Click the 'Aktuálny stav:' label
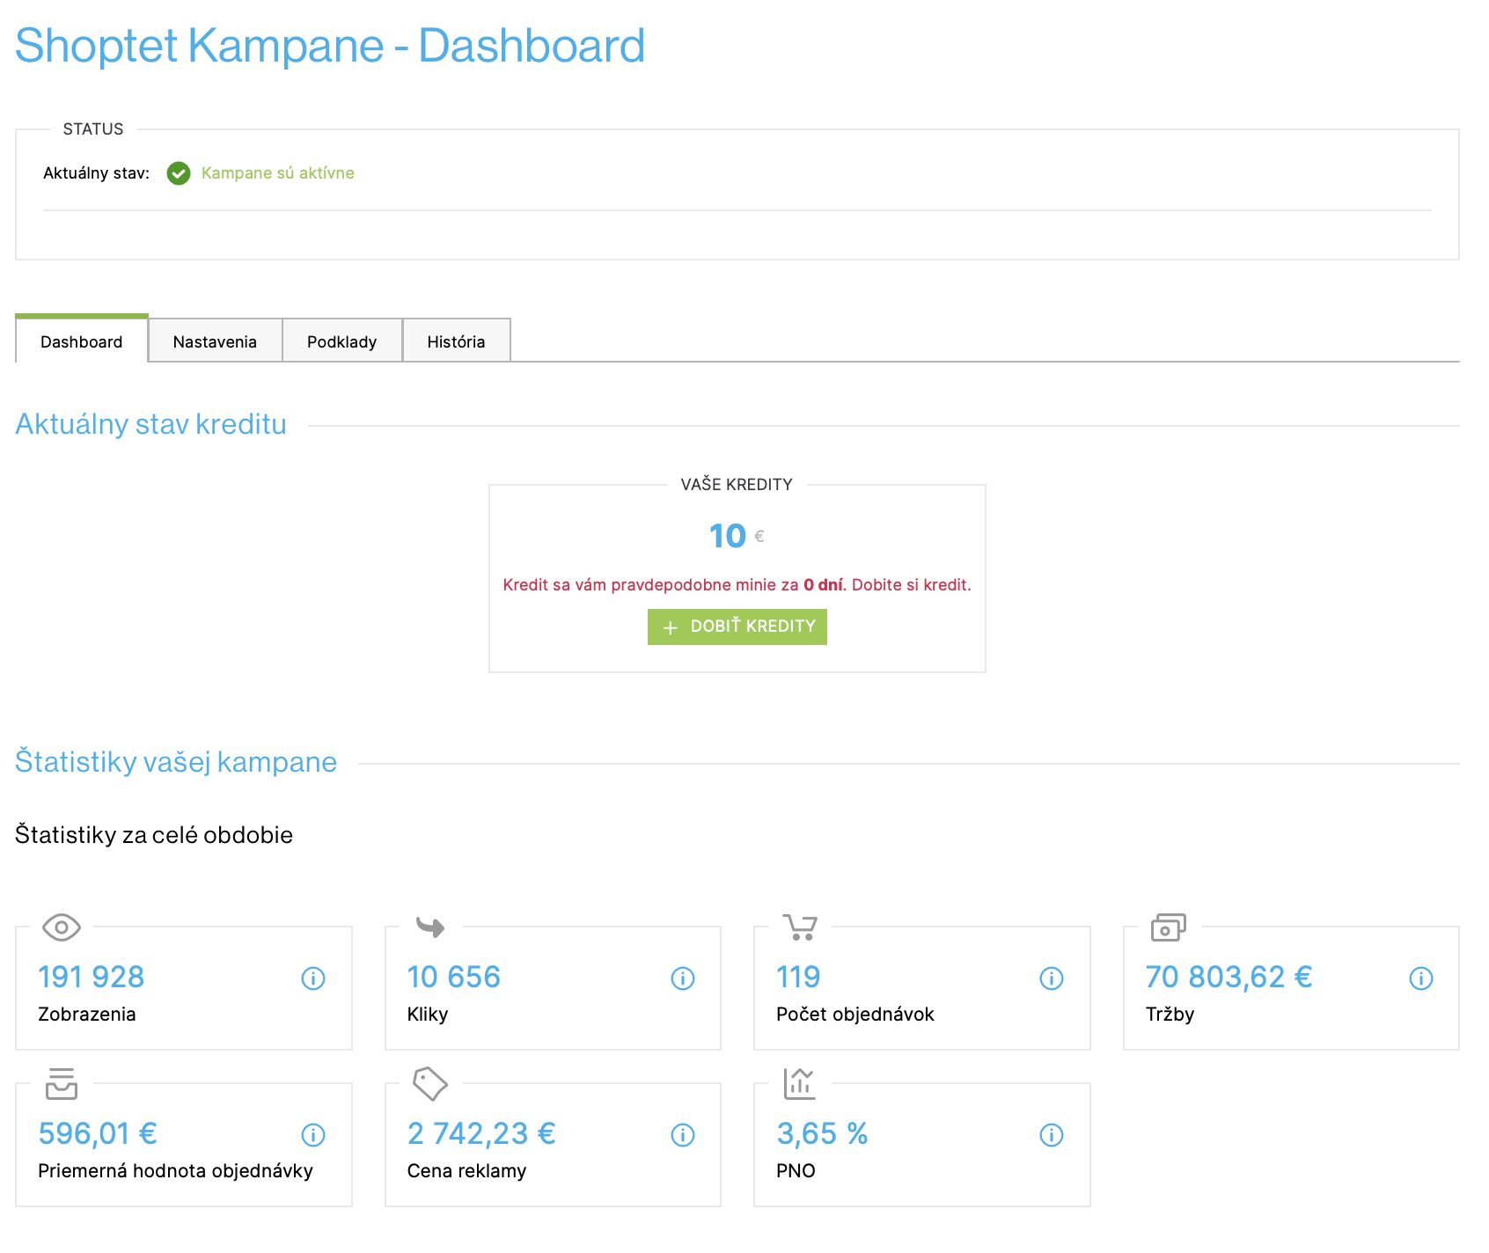The width and height of the screenshot is (1489, 1253). pyautogui.click(x=97, y=173)
